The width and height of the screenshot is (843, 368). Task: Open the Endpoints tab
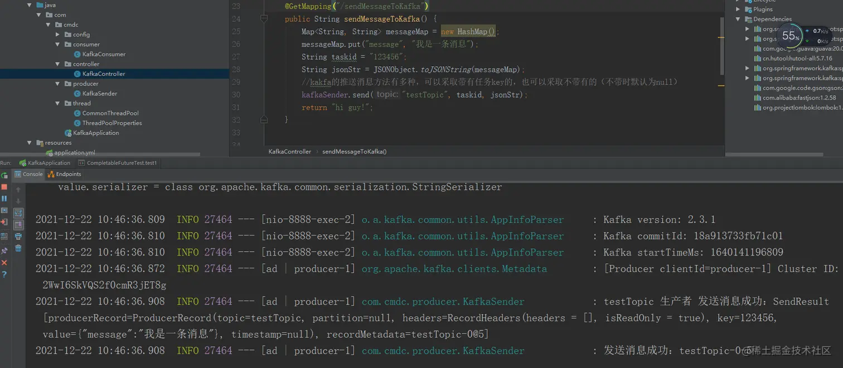coord(65,174)
